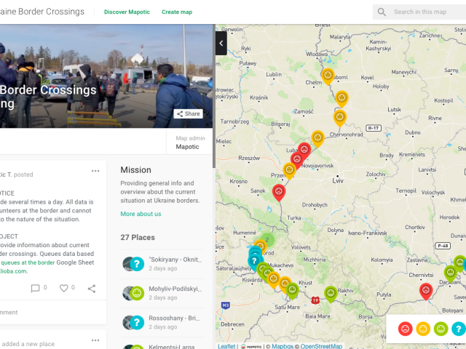Collapse the side panel with the arrow button
The height and width of the screenshot is (349, 466).
tap(221, 44)
